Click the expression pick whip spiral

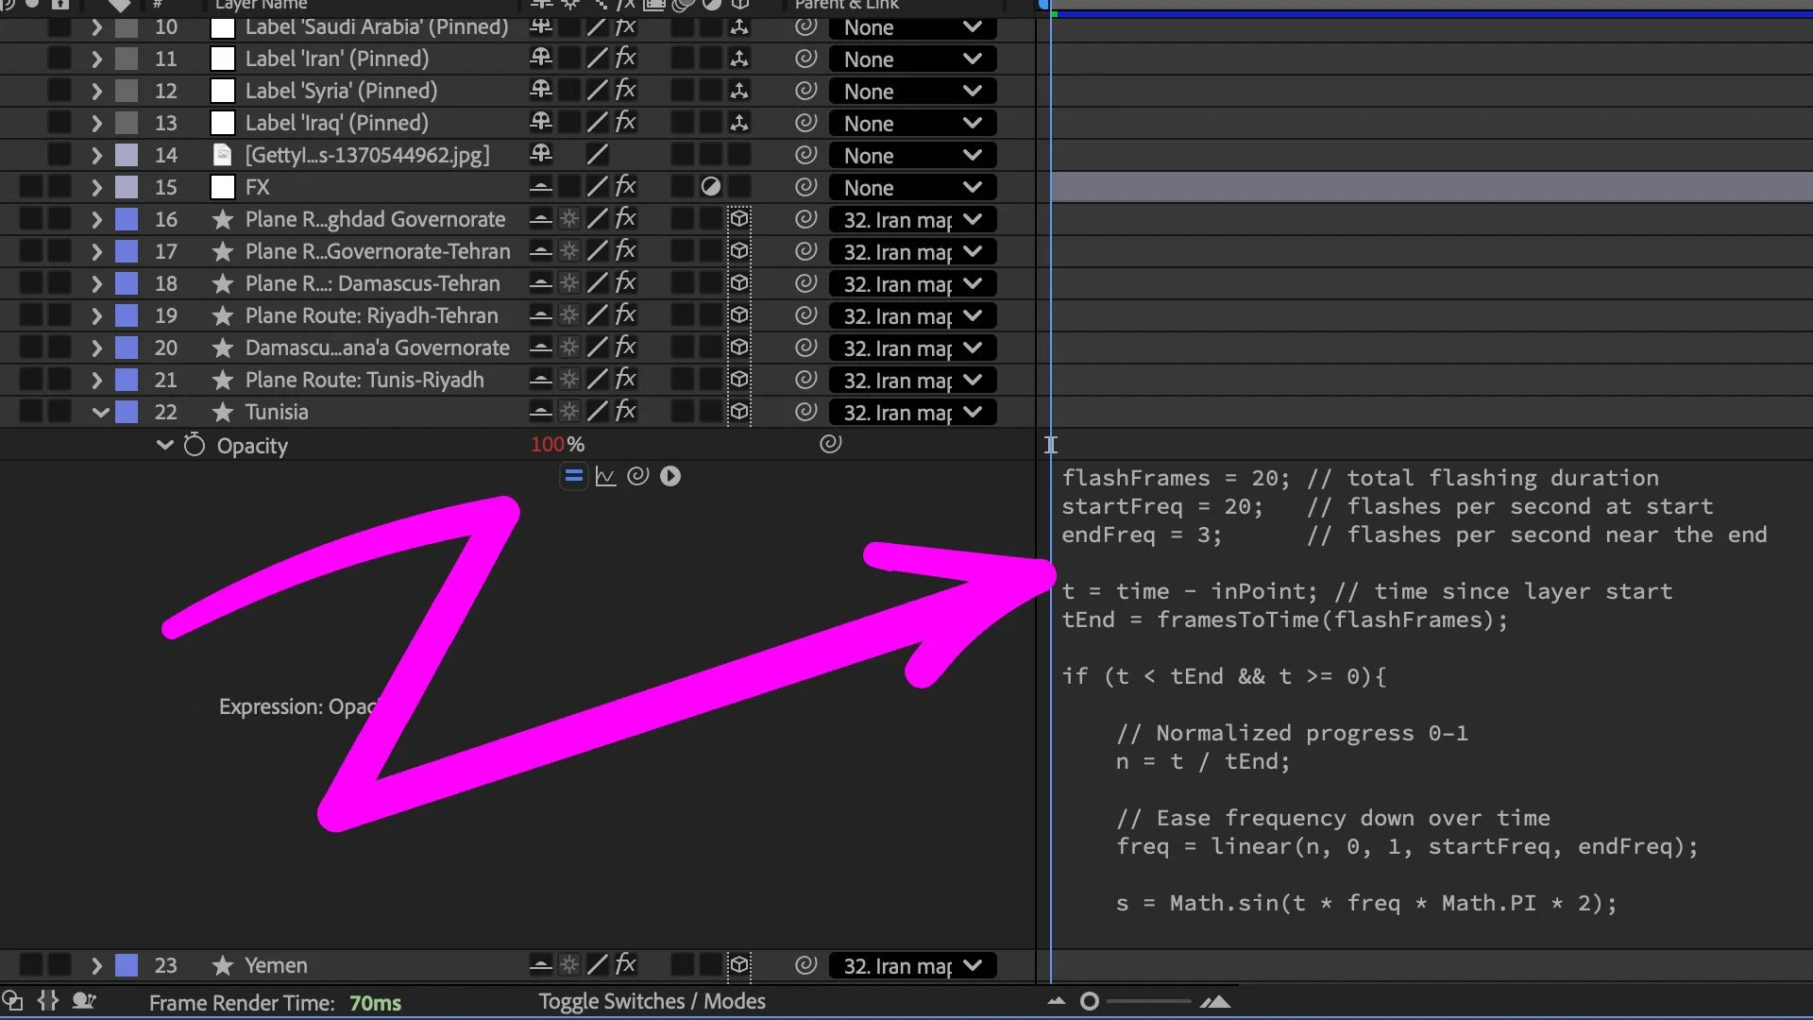pos(638,476)
